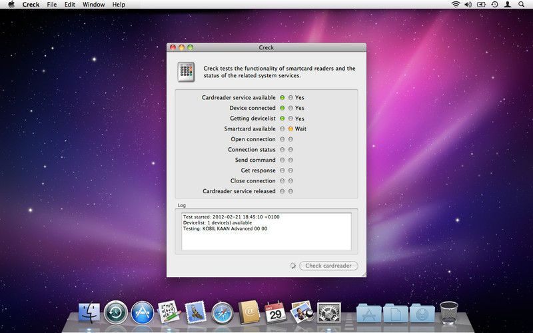Click first indicator for Connection status
Viewport: 533px width, 333px height.
click(282, 150)
